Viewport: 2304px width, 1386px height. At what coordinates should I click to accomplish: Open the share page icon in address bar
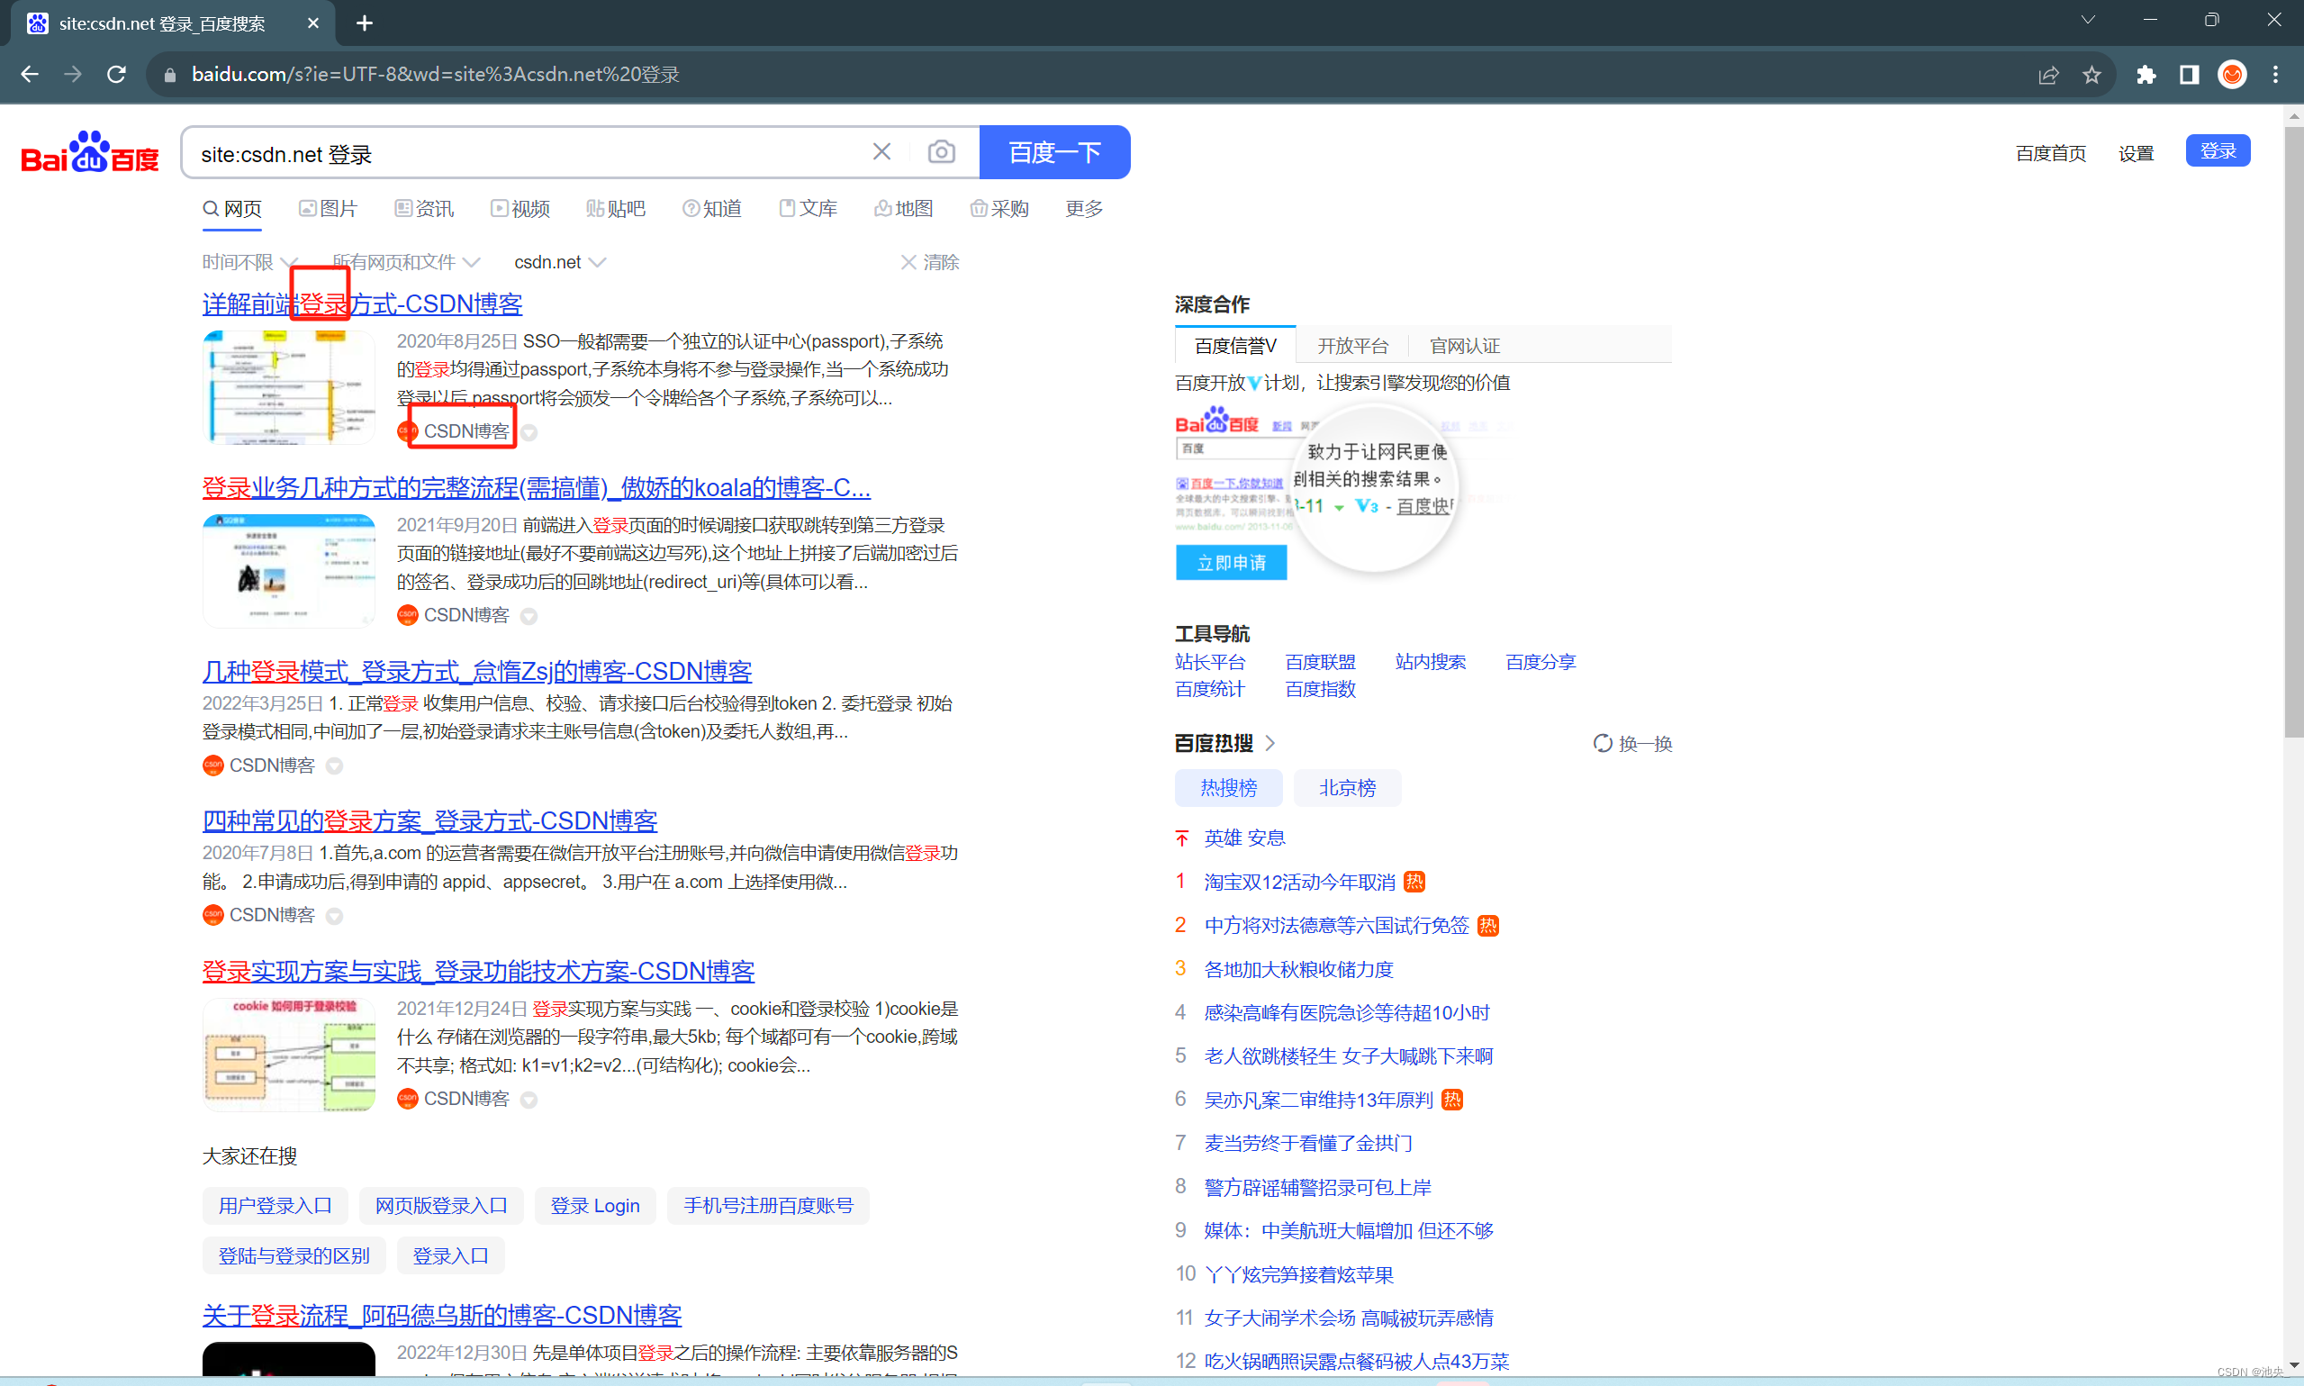(x=2048, y=75)
